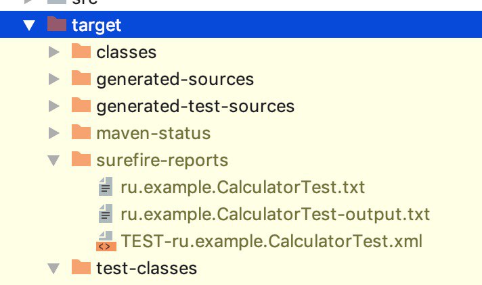This screenshot has width=482, height=285.
Task: Collapse the surefire-reports folder arrow
Action: click(53, 161)
